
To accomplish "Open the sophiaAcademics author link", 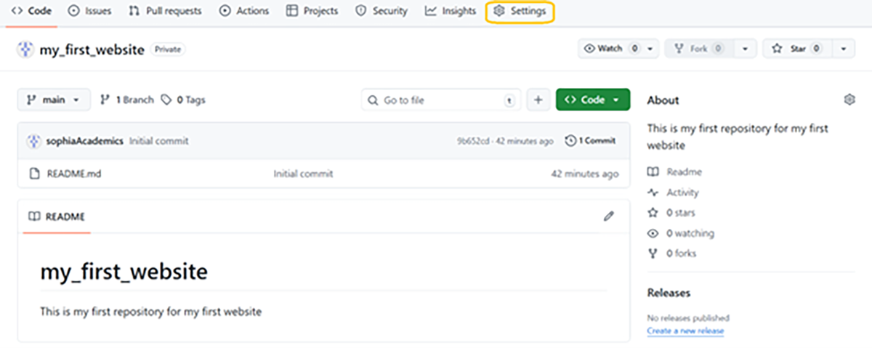I will coord(84,141).
